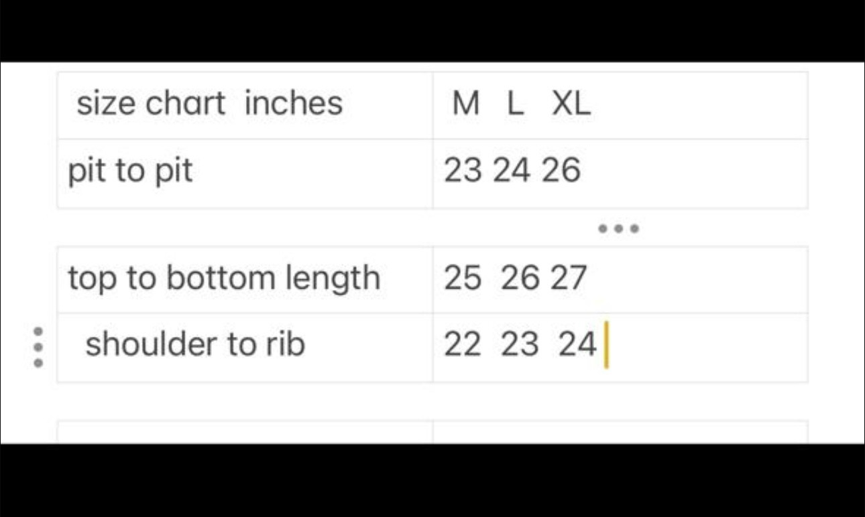Click the number 23 in pit row
The height and width of the screenshot is (517, 865).
pyautogui.click(x=463, y=172)
